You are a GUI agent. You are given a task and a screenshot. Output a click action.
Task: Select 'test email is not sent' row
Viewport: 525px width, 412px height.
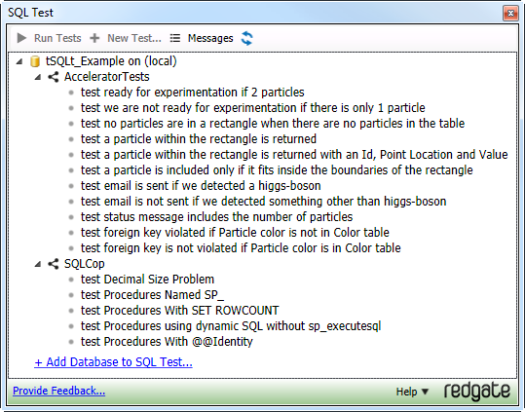click(x=264, y=202)
